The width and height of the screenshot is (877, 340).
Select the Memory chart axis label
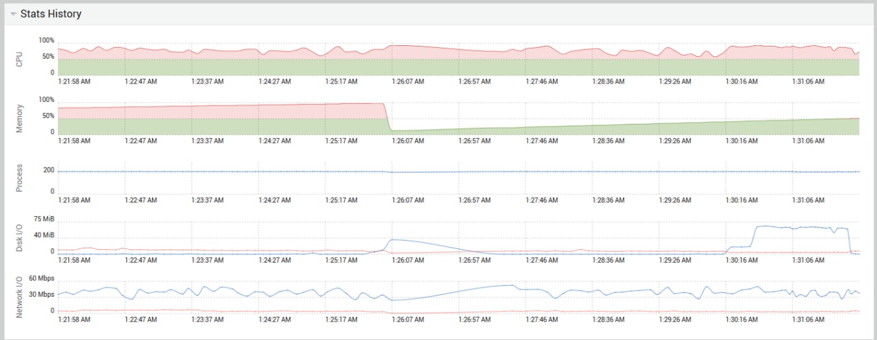tap(19, 118)
